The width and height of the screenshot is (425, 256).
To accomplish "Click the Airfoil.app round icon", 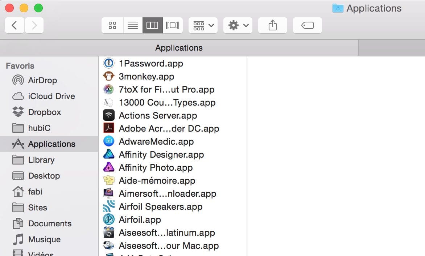I will pos(109,219).
